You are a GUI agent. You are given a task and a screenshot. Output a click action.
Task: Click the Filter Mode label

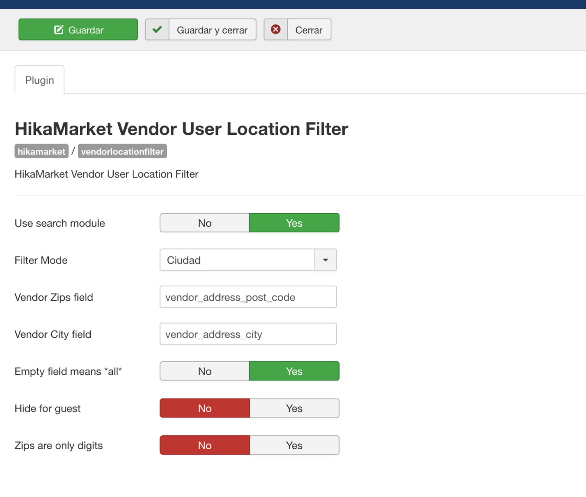point(41,260)
